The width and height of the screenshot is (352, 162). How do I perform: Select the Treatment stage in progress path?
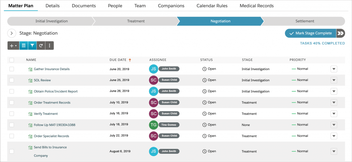coord(136,21)
